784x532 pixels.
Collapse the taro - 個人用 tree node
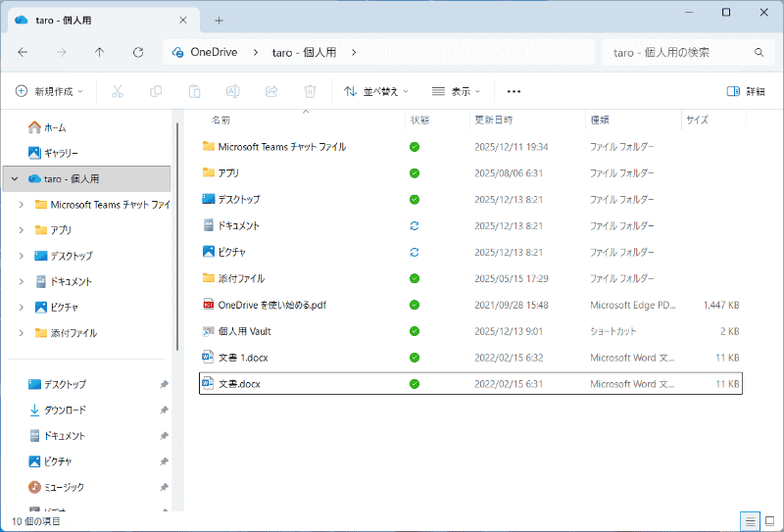pos(15,178)
